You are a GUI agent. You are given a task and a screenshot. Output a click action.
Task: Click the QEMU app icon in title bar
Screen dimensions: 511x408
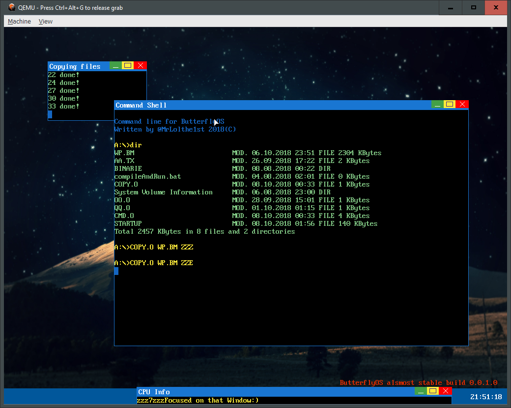(x=12, y=7)
